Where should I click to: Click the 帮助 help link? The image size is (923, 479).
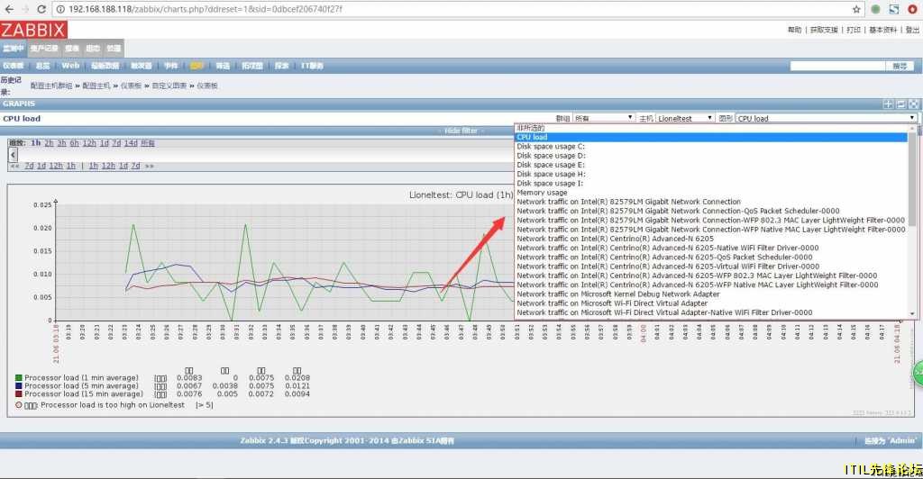click(795, 30)
